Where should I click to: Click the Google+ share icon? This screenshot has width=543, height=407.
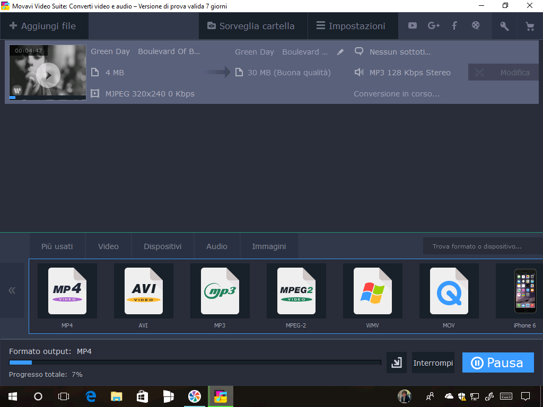pyautogui.click(x=434, y=25)
